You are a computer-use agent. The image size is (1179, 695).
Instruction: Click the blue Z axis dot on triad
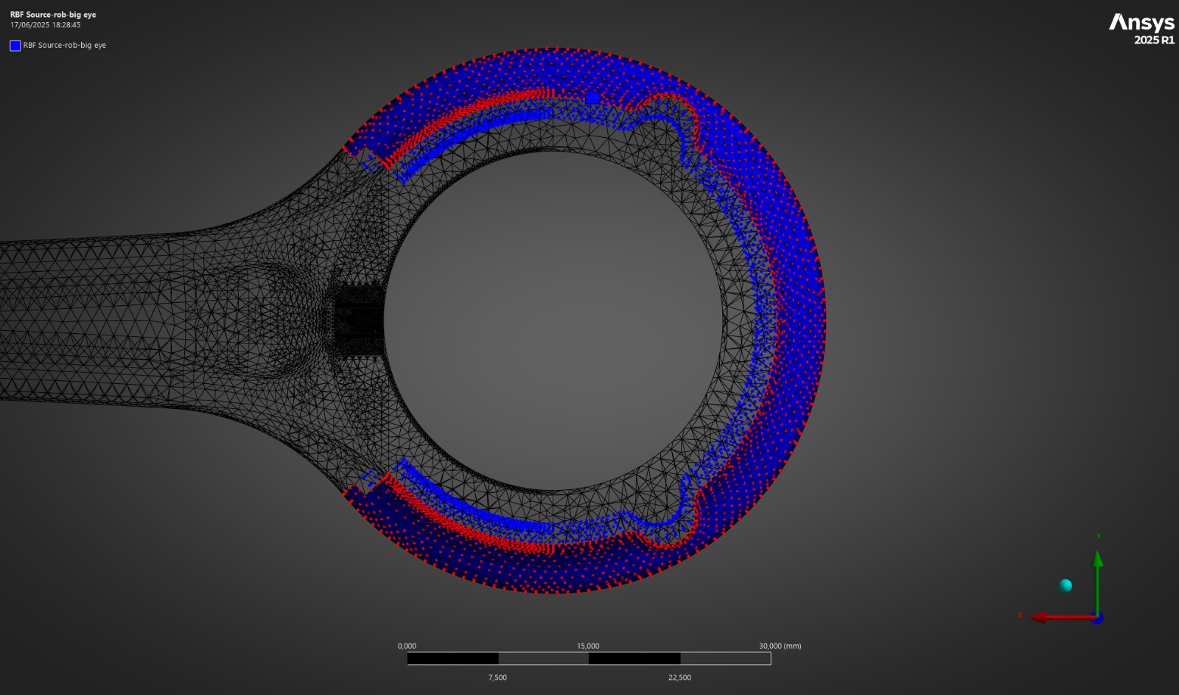pyautogui.click(x=1097, y=618)
